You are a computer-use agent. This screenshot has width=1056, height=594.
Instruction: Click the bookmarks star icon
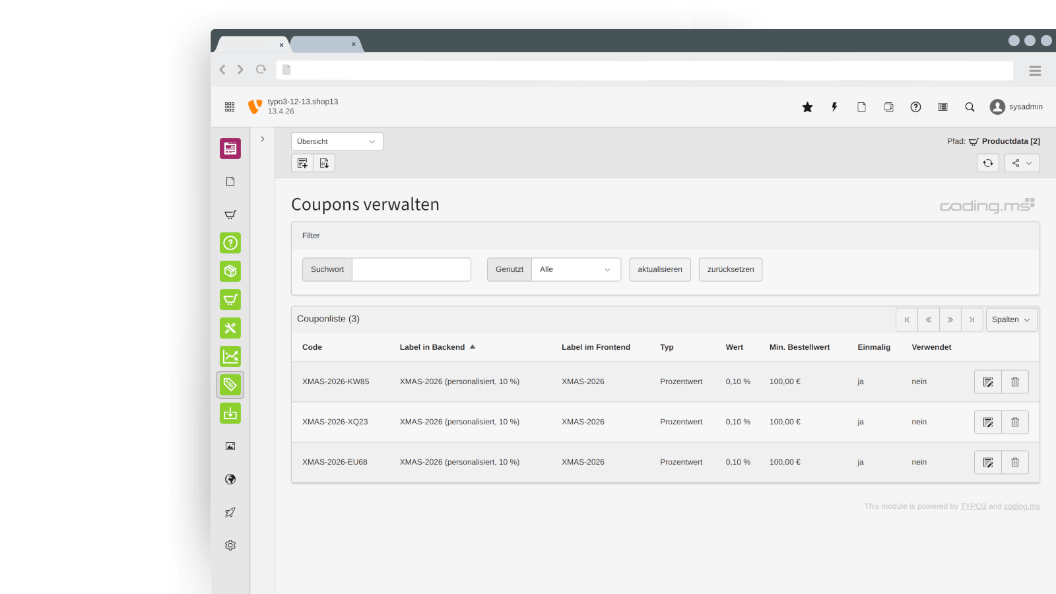click(x=807, y=107)
